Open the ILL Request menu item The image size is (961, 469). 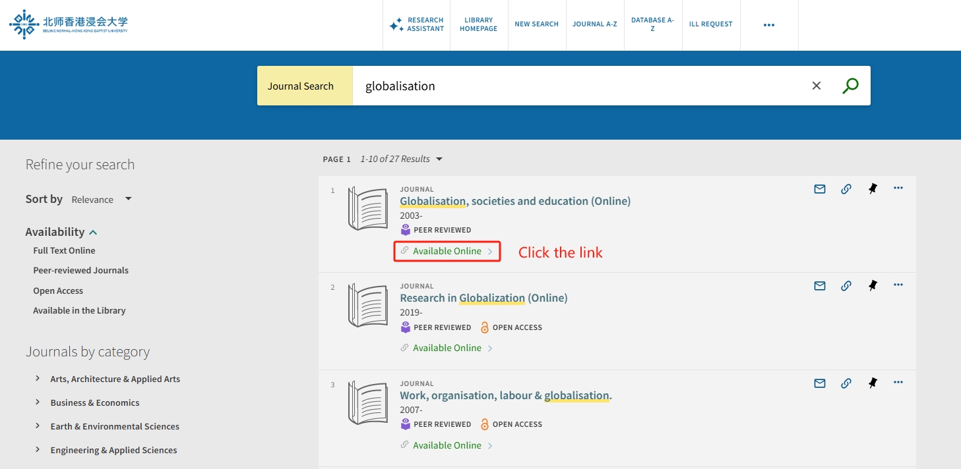pos(710,24)
